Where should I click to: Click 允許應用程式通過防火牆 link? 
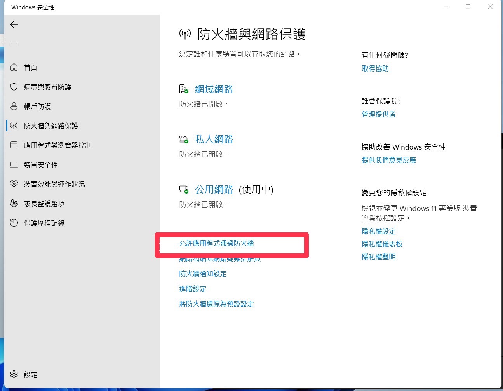tap(216, 243)
